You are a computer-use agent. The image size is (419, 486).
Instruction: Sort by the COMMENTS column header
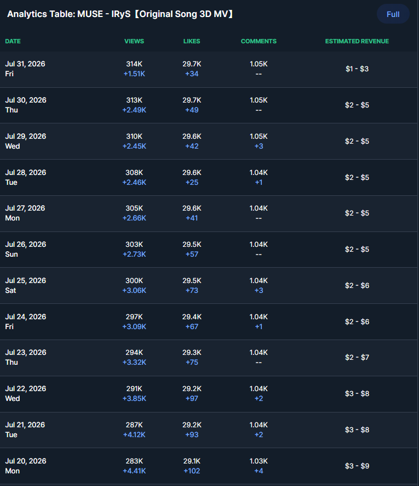[259, 41]
